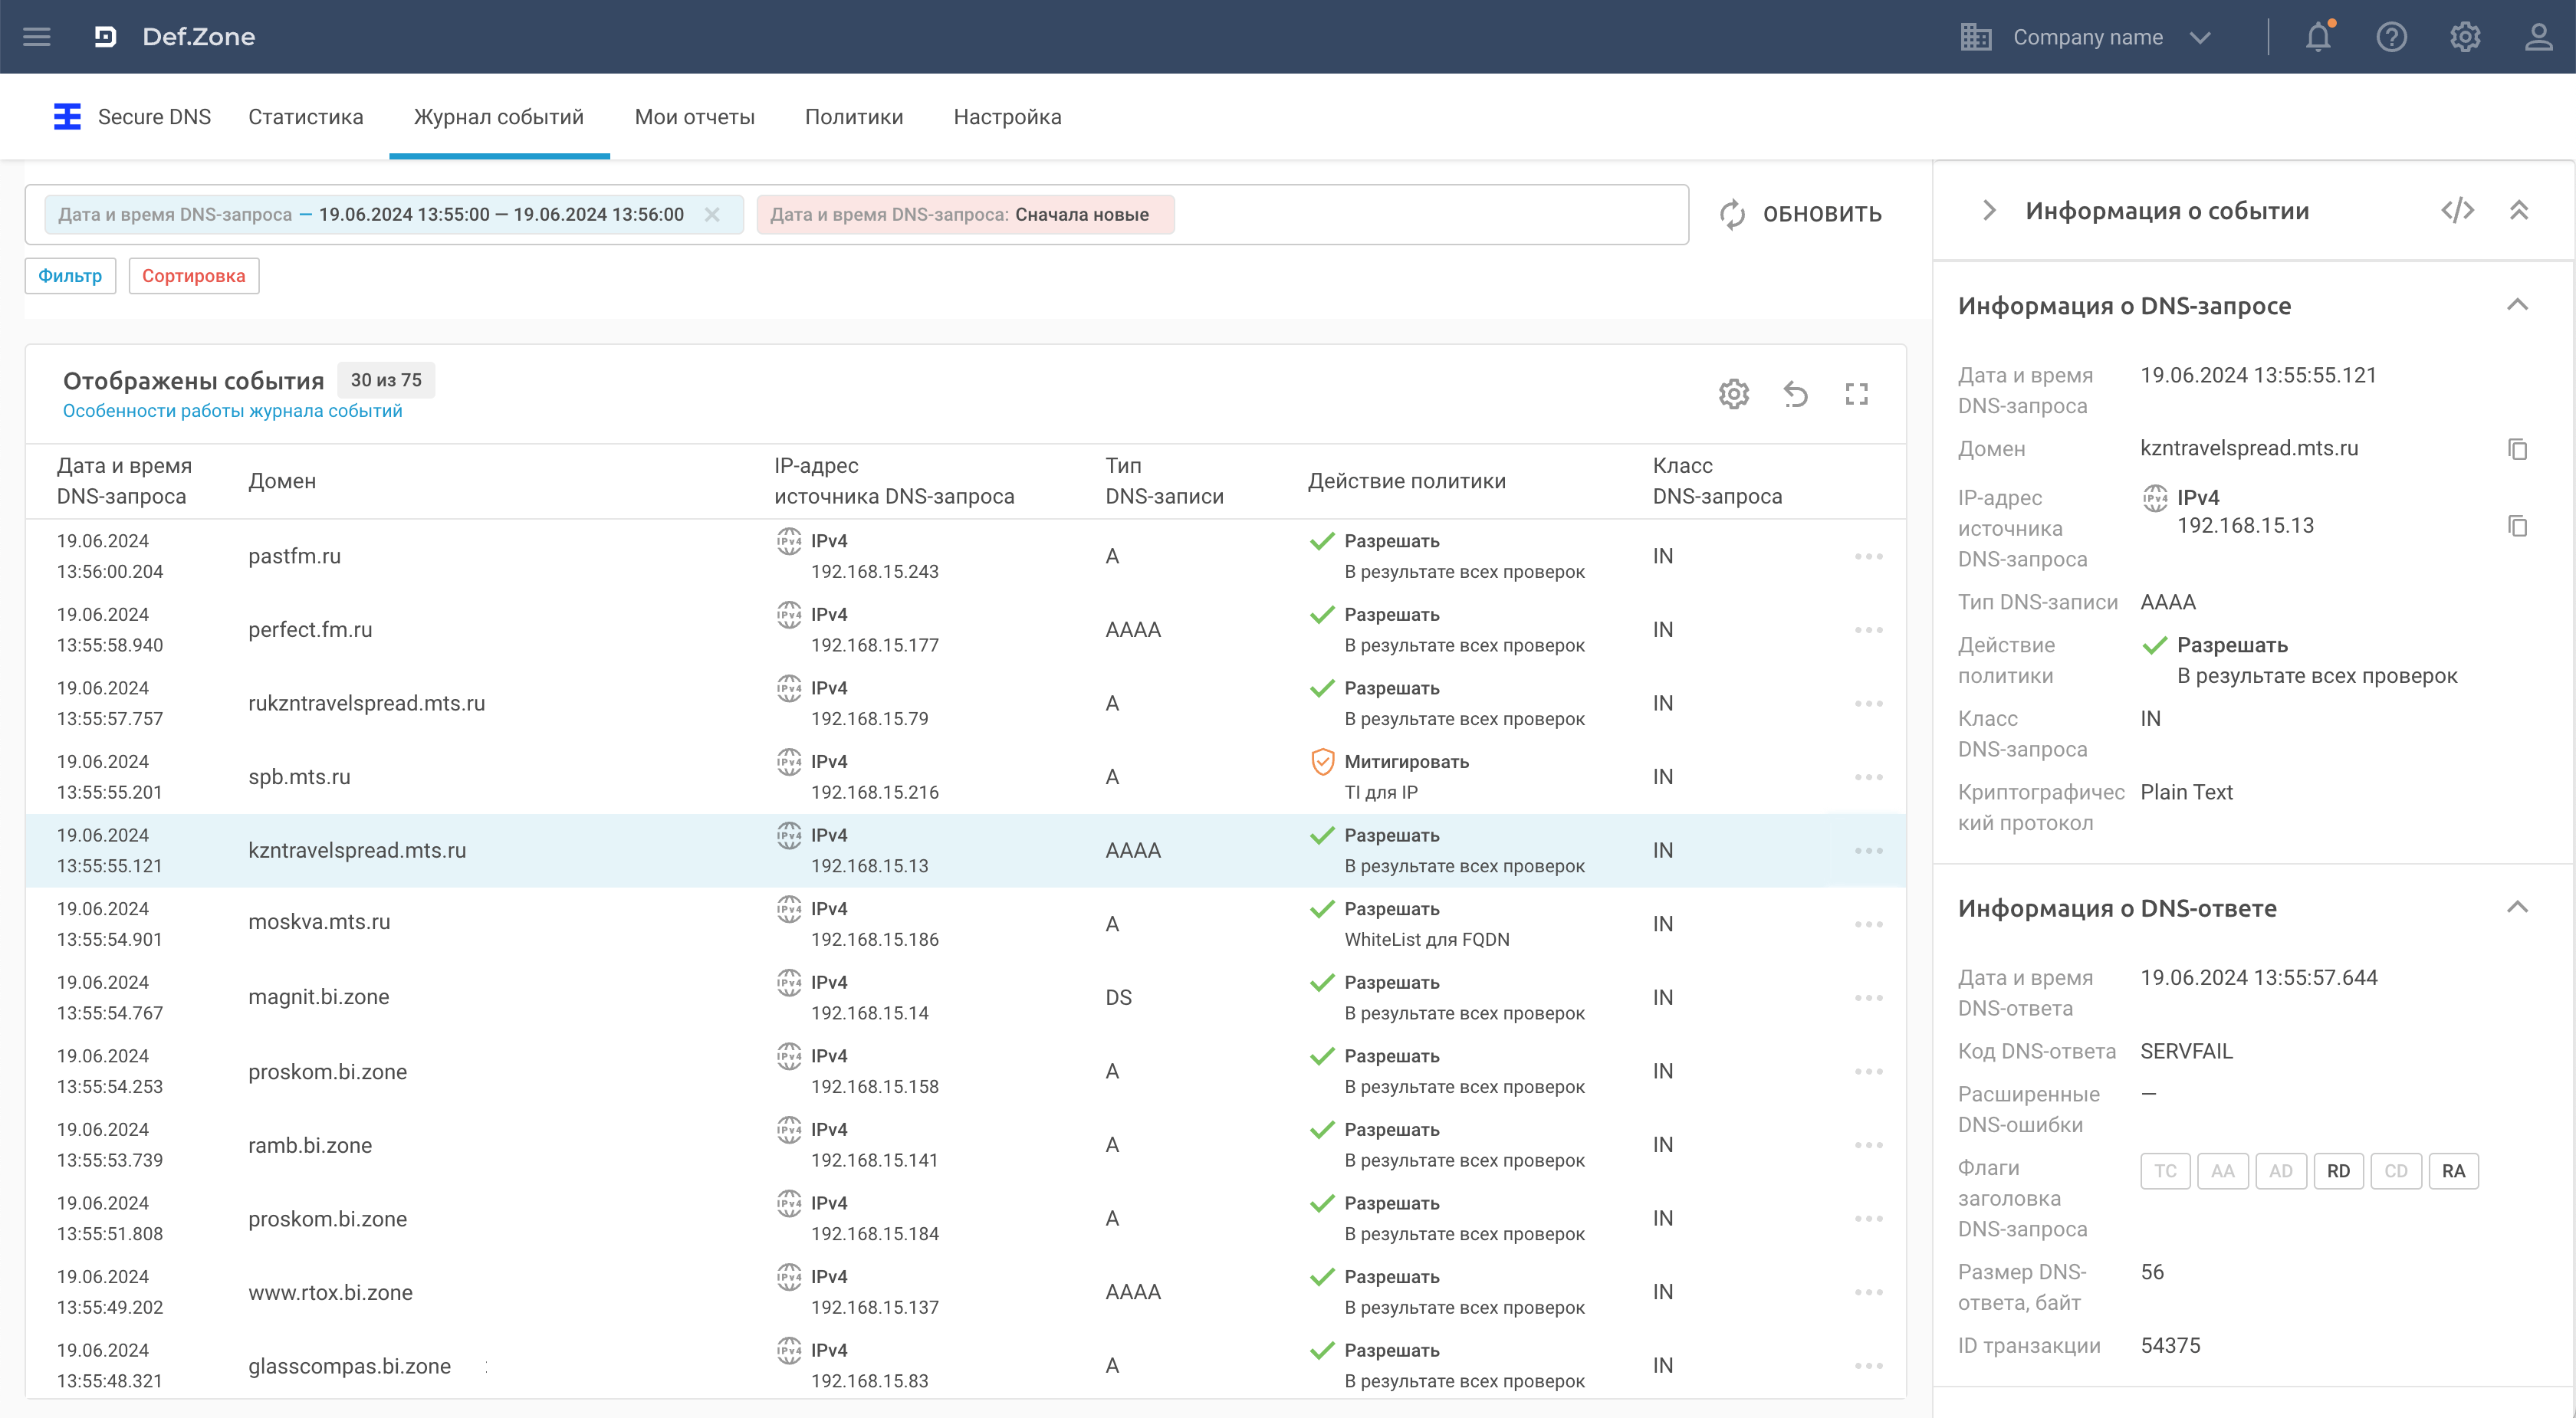
Task: Click the ОБНОВИТЬ refresh button
Action: tap(1800, 214)
